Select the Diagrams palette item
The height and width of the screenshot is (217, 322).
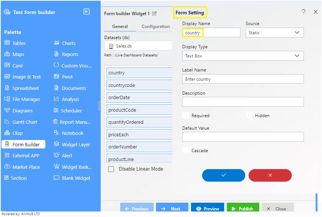(x=18, y=111)
